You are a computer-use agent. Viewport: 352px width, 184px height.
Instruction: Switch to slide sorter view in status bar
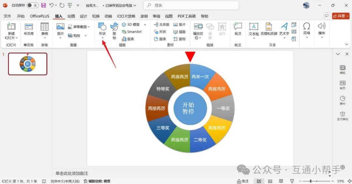click(x=270, y=181)
